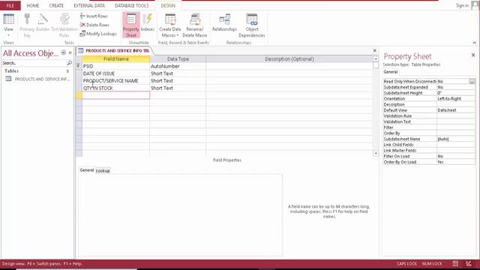
Task: Click Orientation value Left-to-Right
Action: tap(456, 99)
